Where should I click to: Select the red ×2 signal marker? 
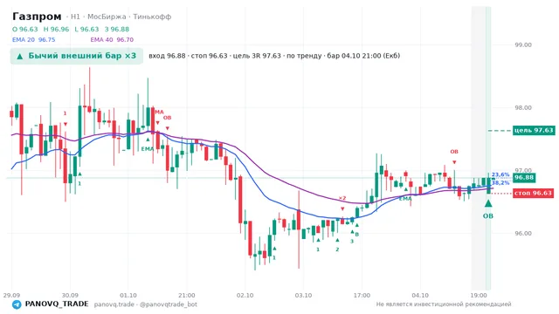(x=342, y=198)
